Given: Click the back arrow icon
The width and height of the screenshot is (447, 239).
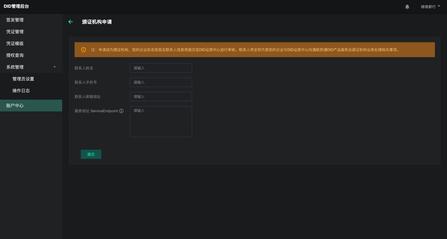Looking at the screenshot, I should [x=70, y=22].
